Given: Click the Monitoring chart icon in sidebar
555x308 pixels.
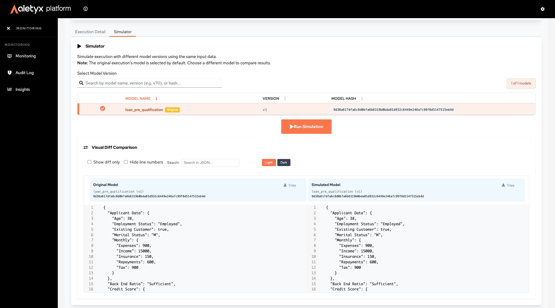Looking at the screenshot, I should pyautogui.click(x=10, y=56).
